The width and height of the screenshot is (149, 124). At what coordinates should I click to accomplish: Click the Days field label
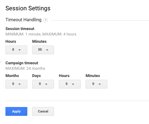click(x=36, y=76)
